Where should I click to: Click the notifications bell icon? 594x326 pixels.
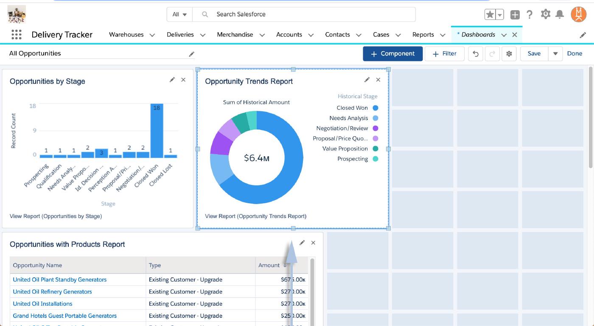point(560,15)
